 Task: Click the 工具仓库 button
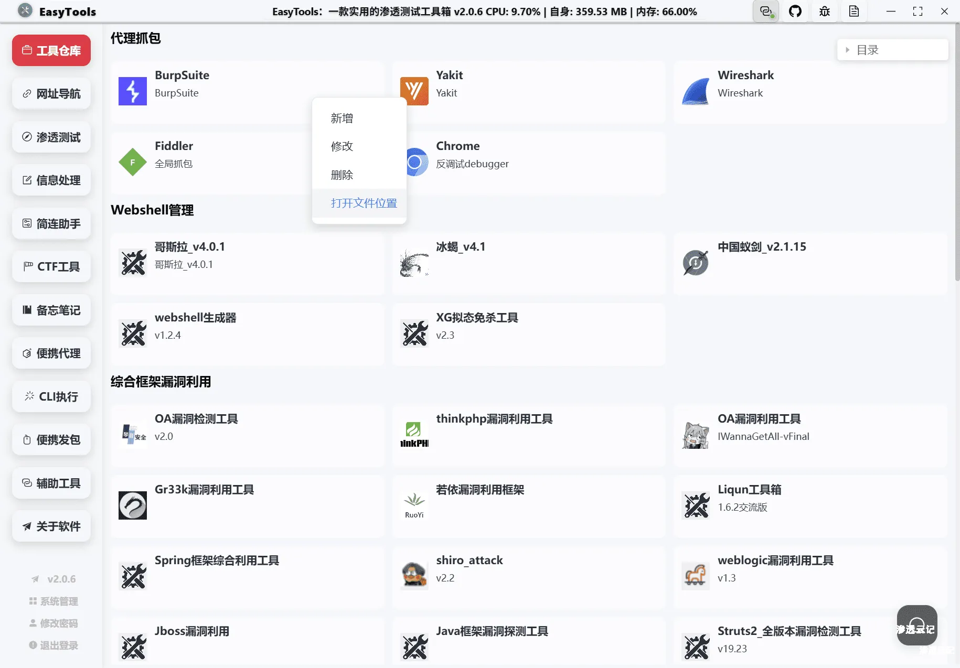tap(51, 50)
